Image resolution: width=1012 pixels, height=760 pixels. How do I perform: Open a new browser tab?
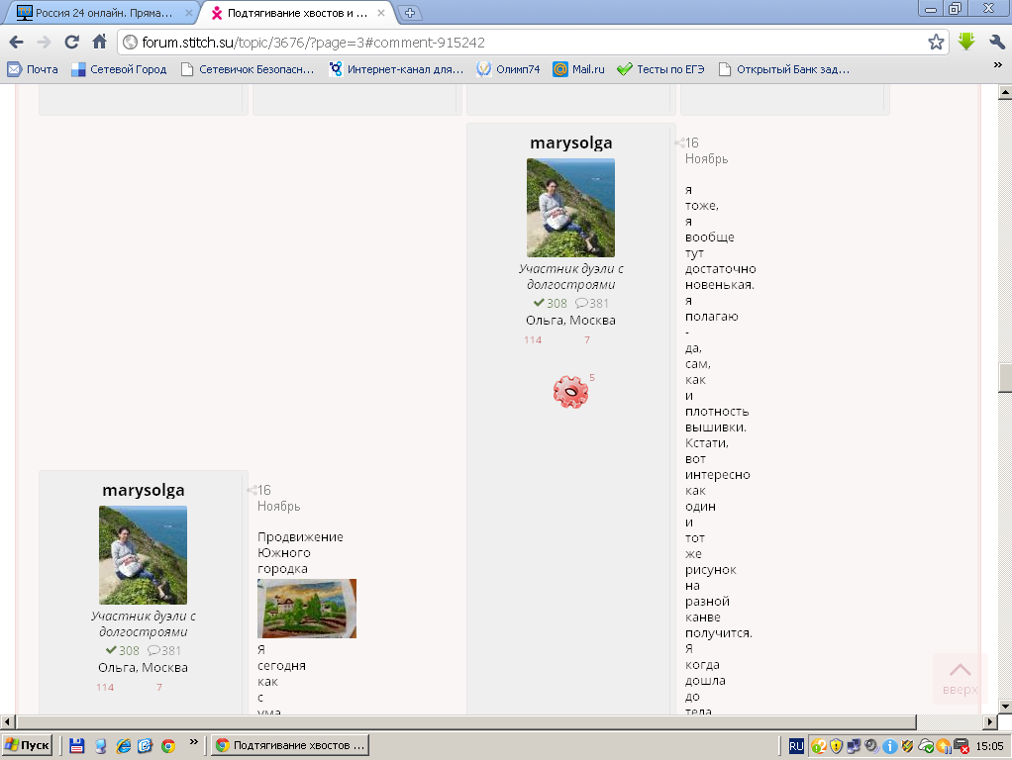410,13
